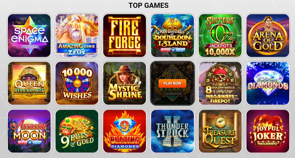Open the Space Enigma game tile
This screenshot has height=158, width=295.
point(29,35)
